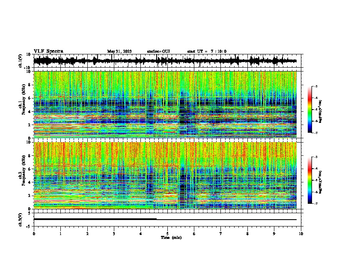This screenshot has width=339, height=262.
Task: Select the date text "May 31, 2023"
Action: [x=119, y=51]
